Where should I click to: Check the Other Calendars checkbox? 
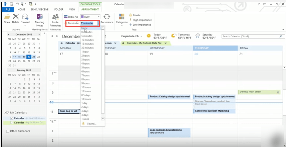point(8,131)
